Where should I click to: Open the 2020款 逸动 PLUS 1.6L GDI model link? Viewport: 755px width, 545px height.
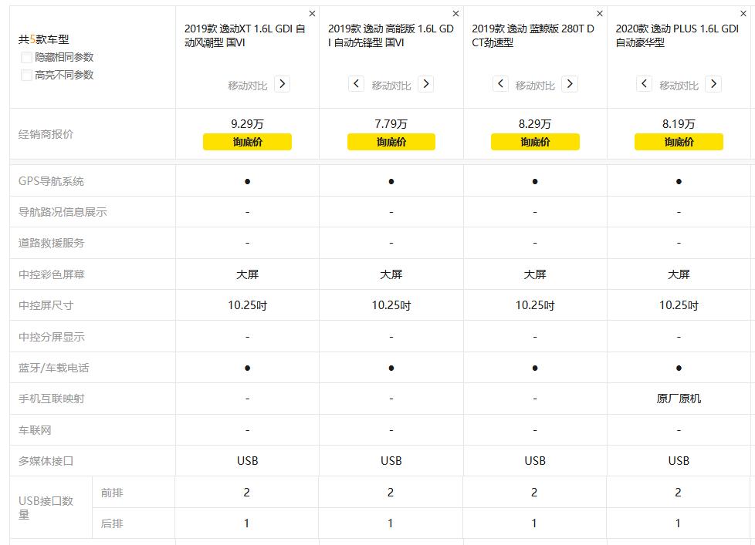(x=677, y=35)
